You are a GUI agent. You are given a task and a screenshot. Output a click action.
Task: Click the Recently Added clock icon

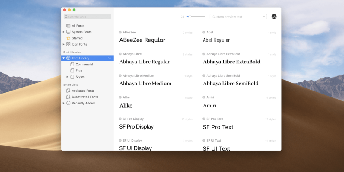68,103
